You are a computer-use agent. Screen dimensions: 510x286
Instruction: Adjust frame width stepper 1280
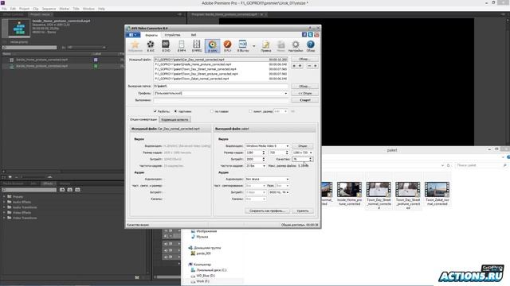click(264, 153)
